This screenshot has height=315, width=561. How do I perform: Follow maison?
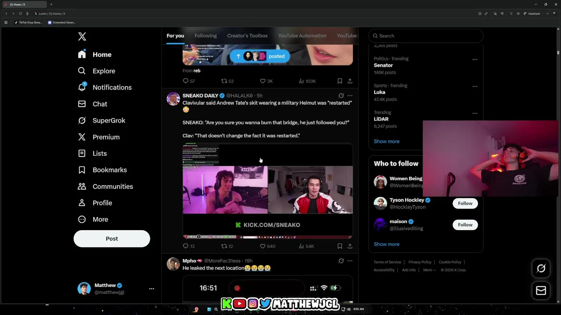(465, 225)
